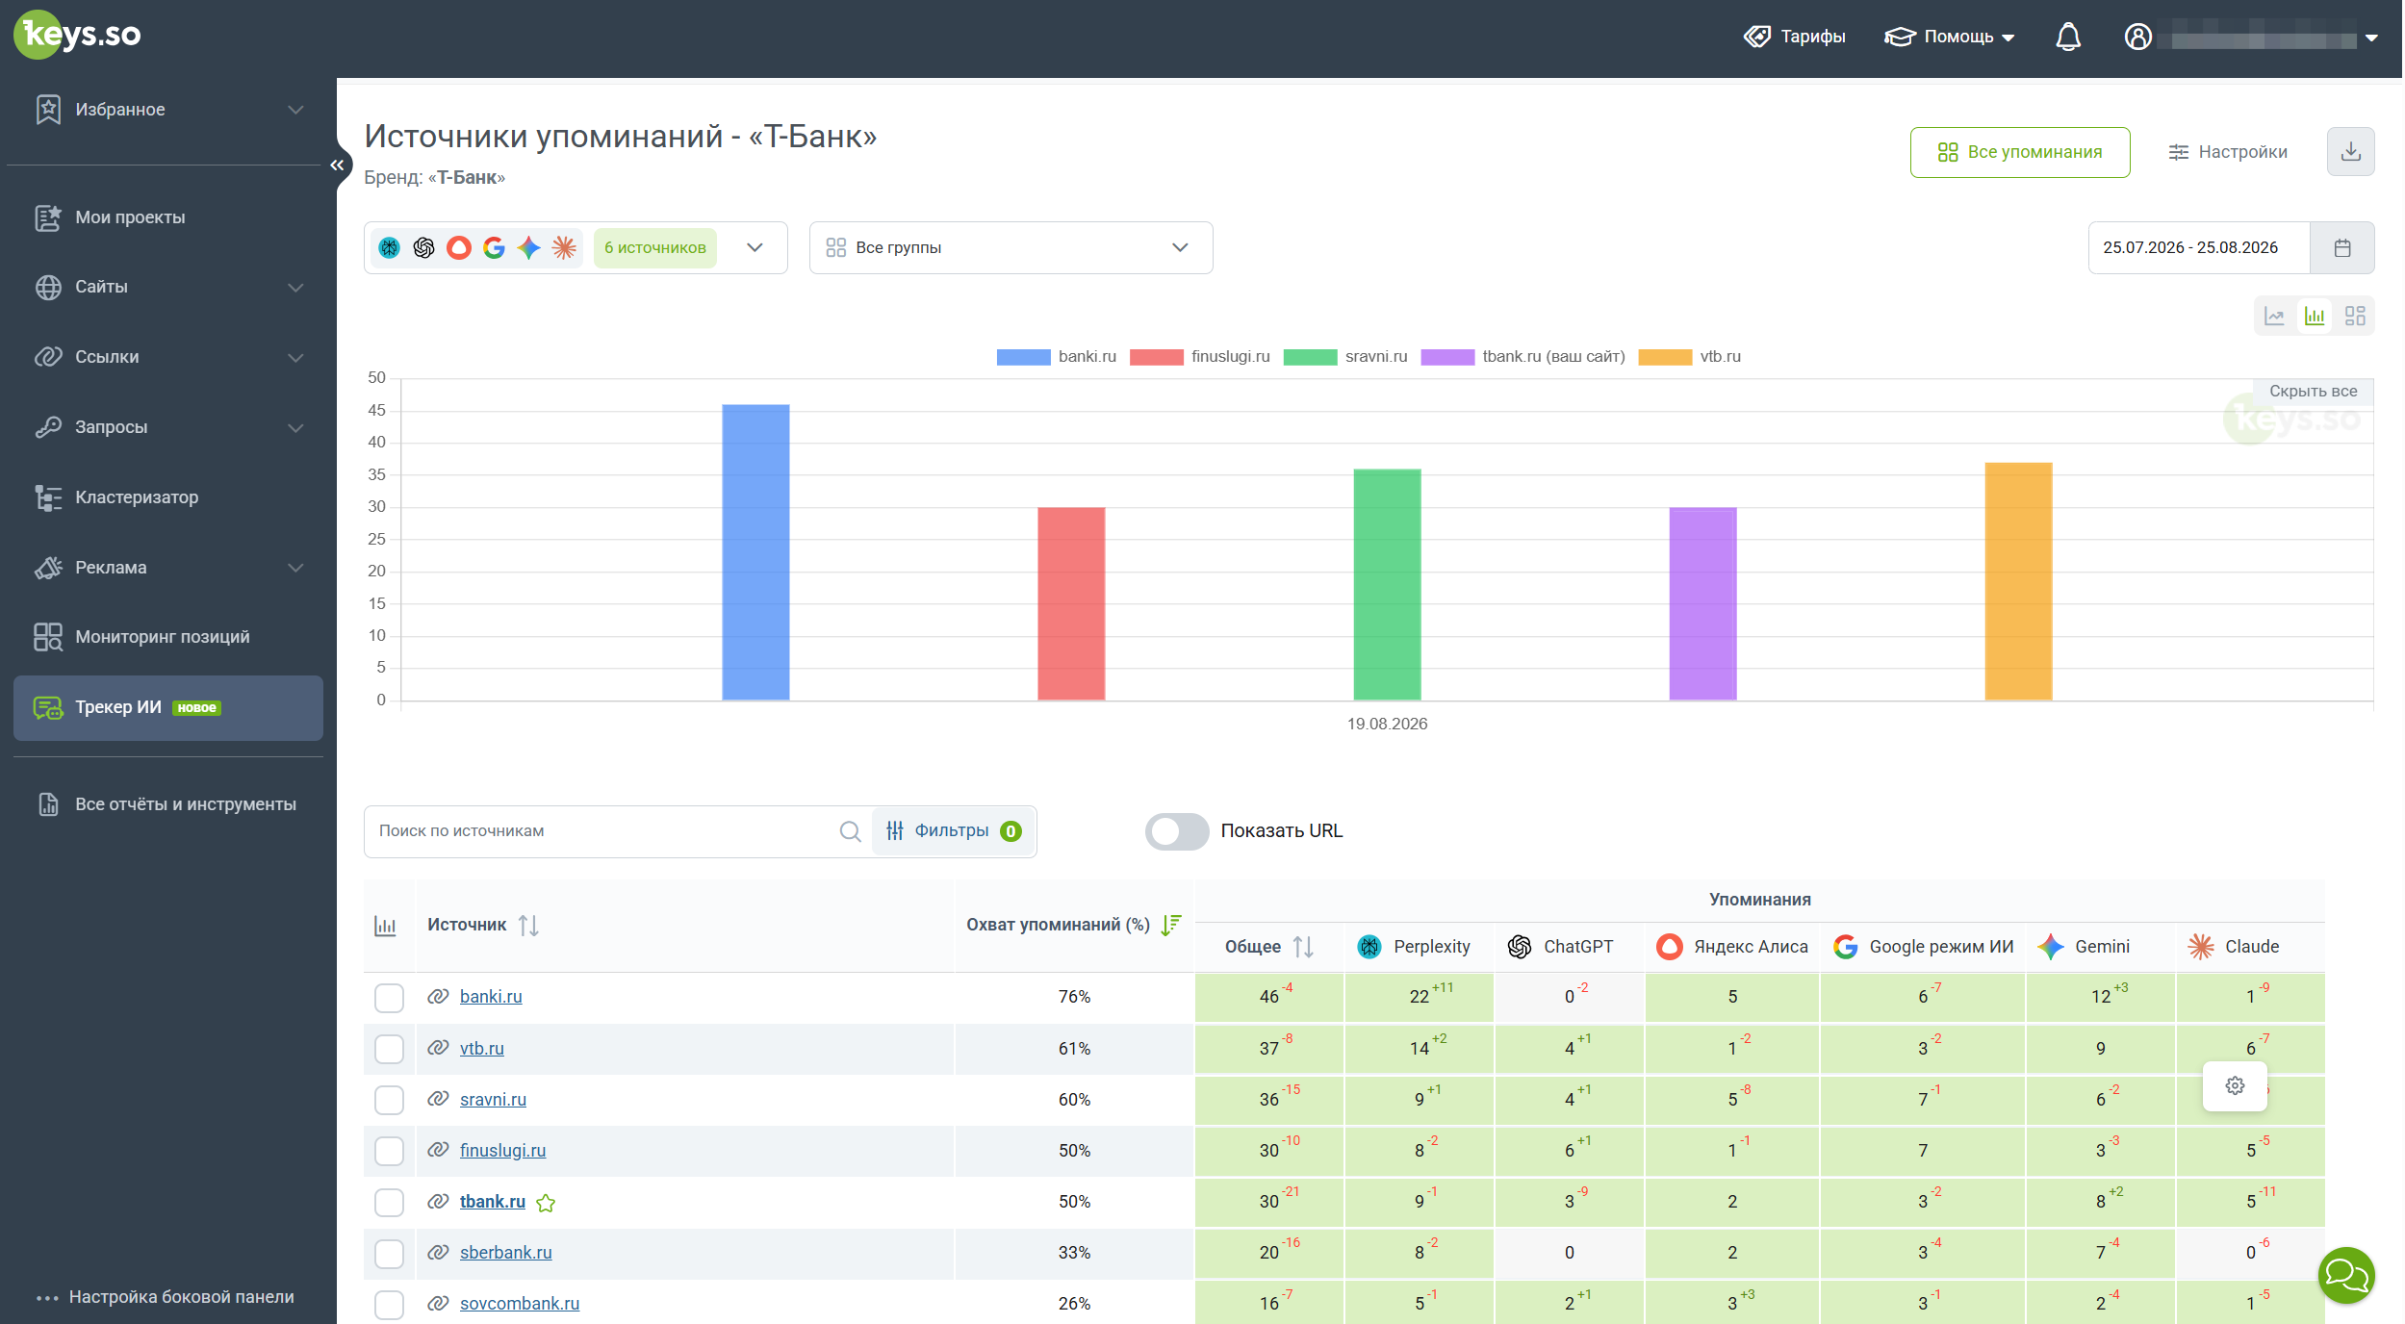
Task: Click the Все упоминания button
Action: point(2020,152)
